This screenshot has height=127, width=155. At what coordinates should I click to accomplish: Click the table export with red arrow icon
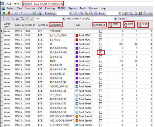tap(22, 19)
